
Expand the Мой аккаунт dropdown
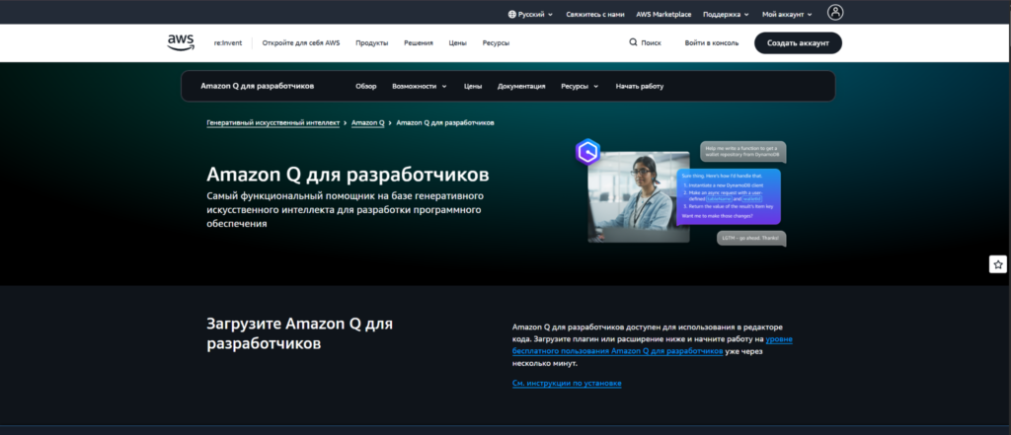pyautogui.click(x=787, y=14)
